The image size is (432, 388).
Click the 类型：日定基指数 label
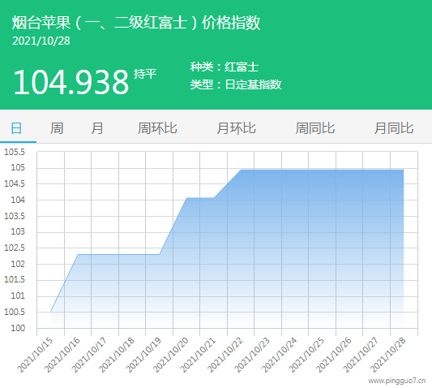(236, 84)
